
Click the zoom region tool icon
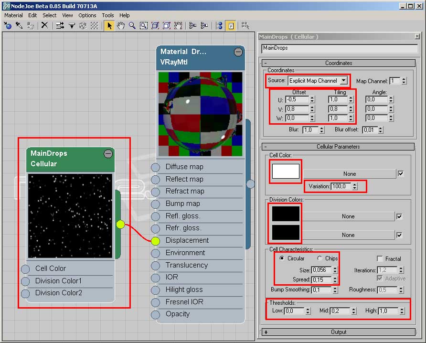[x=144, y=25]
